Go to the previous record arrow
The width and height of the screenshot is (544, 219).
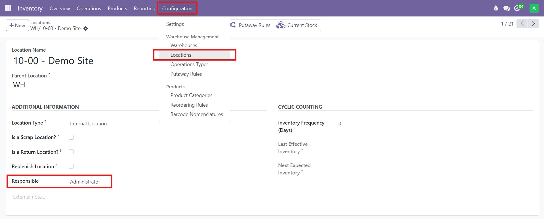coord(522,24)
